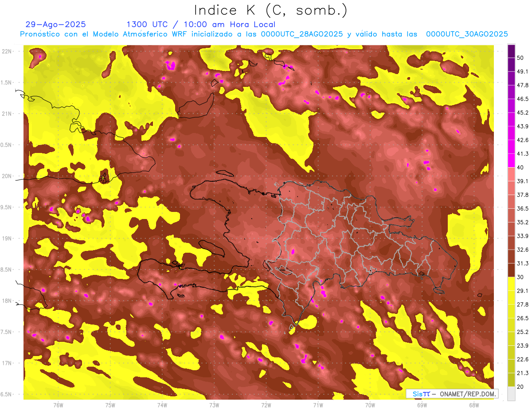This screenshot has width=532, height=411.
Task: Click the '68W' longitude axis label
Action: point(474,405)
